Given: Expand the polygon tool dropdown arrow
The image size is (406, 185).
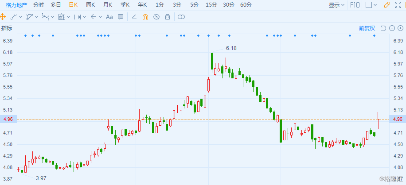Looking at the screenshot, I should pyautogui.click(x=36, y=17).
